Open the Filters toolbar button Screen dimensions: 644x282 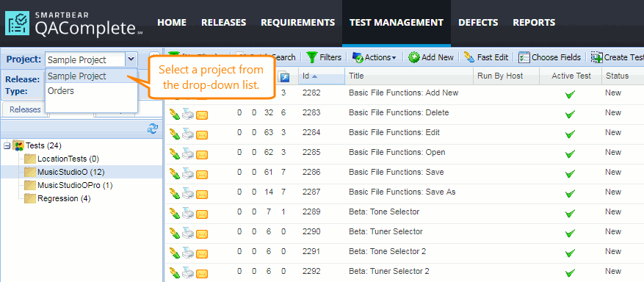click(325, 57)
